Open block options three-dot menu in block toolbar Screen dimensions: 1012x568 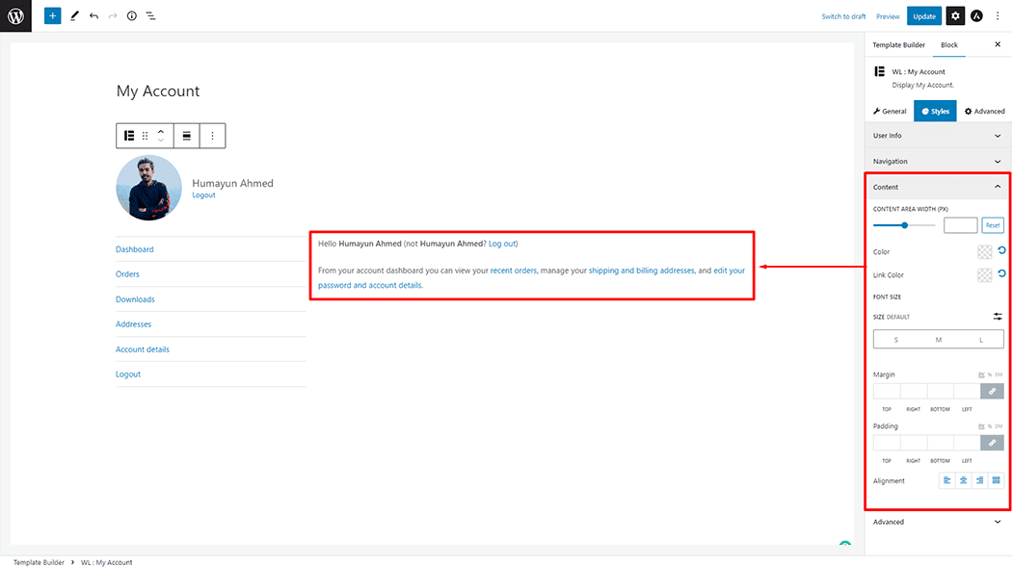[212, 136]
